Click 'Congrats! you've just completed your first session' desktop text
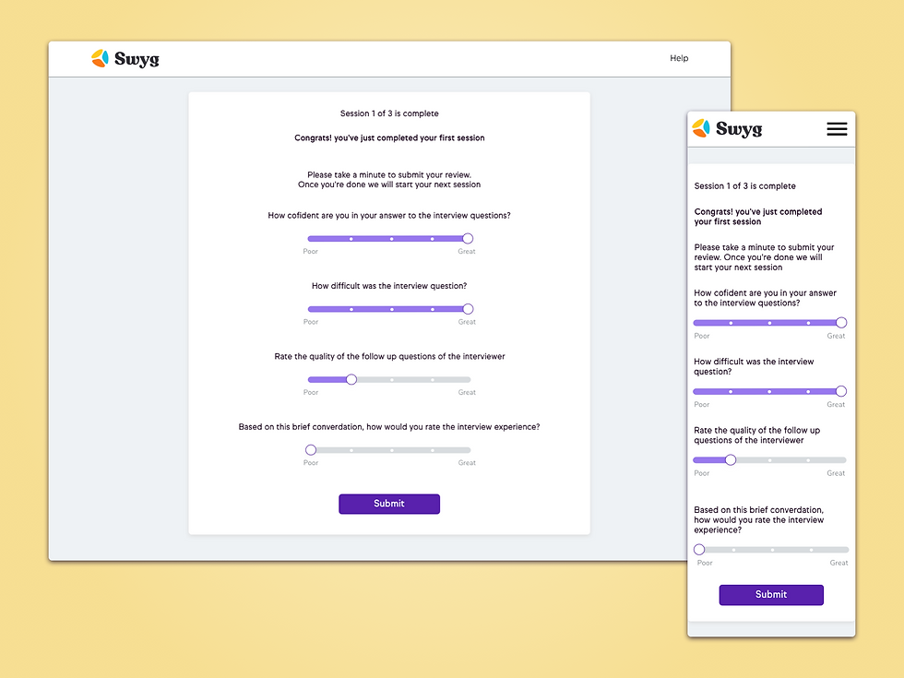The height and width of the screenshot is (678, 904). point(389,137)
